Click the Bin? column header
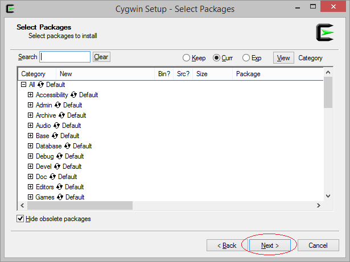 click(164, 74)
